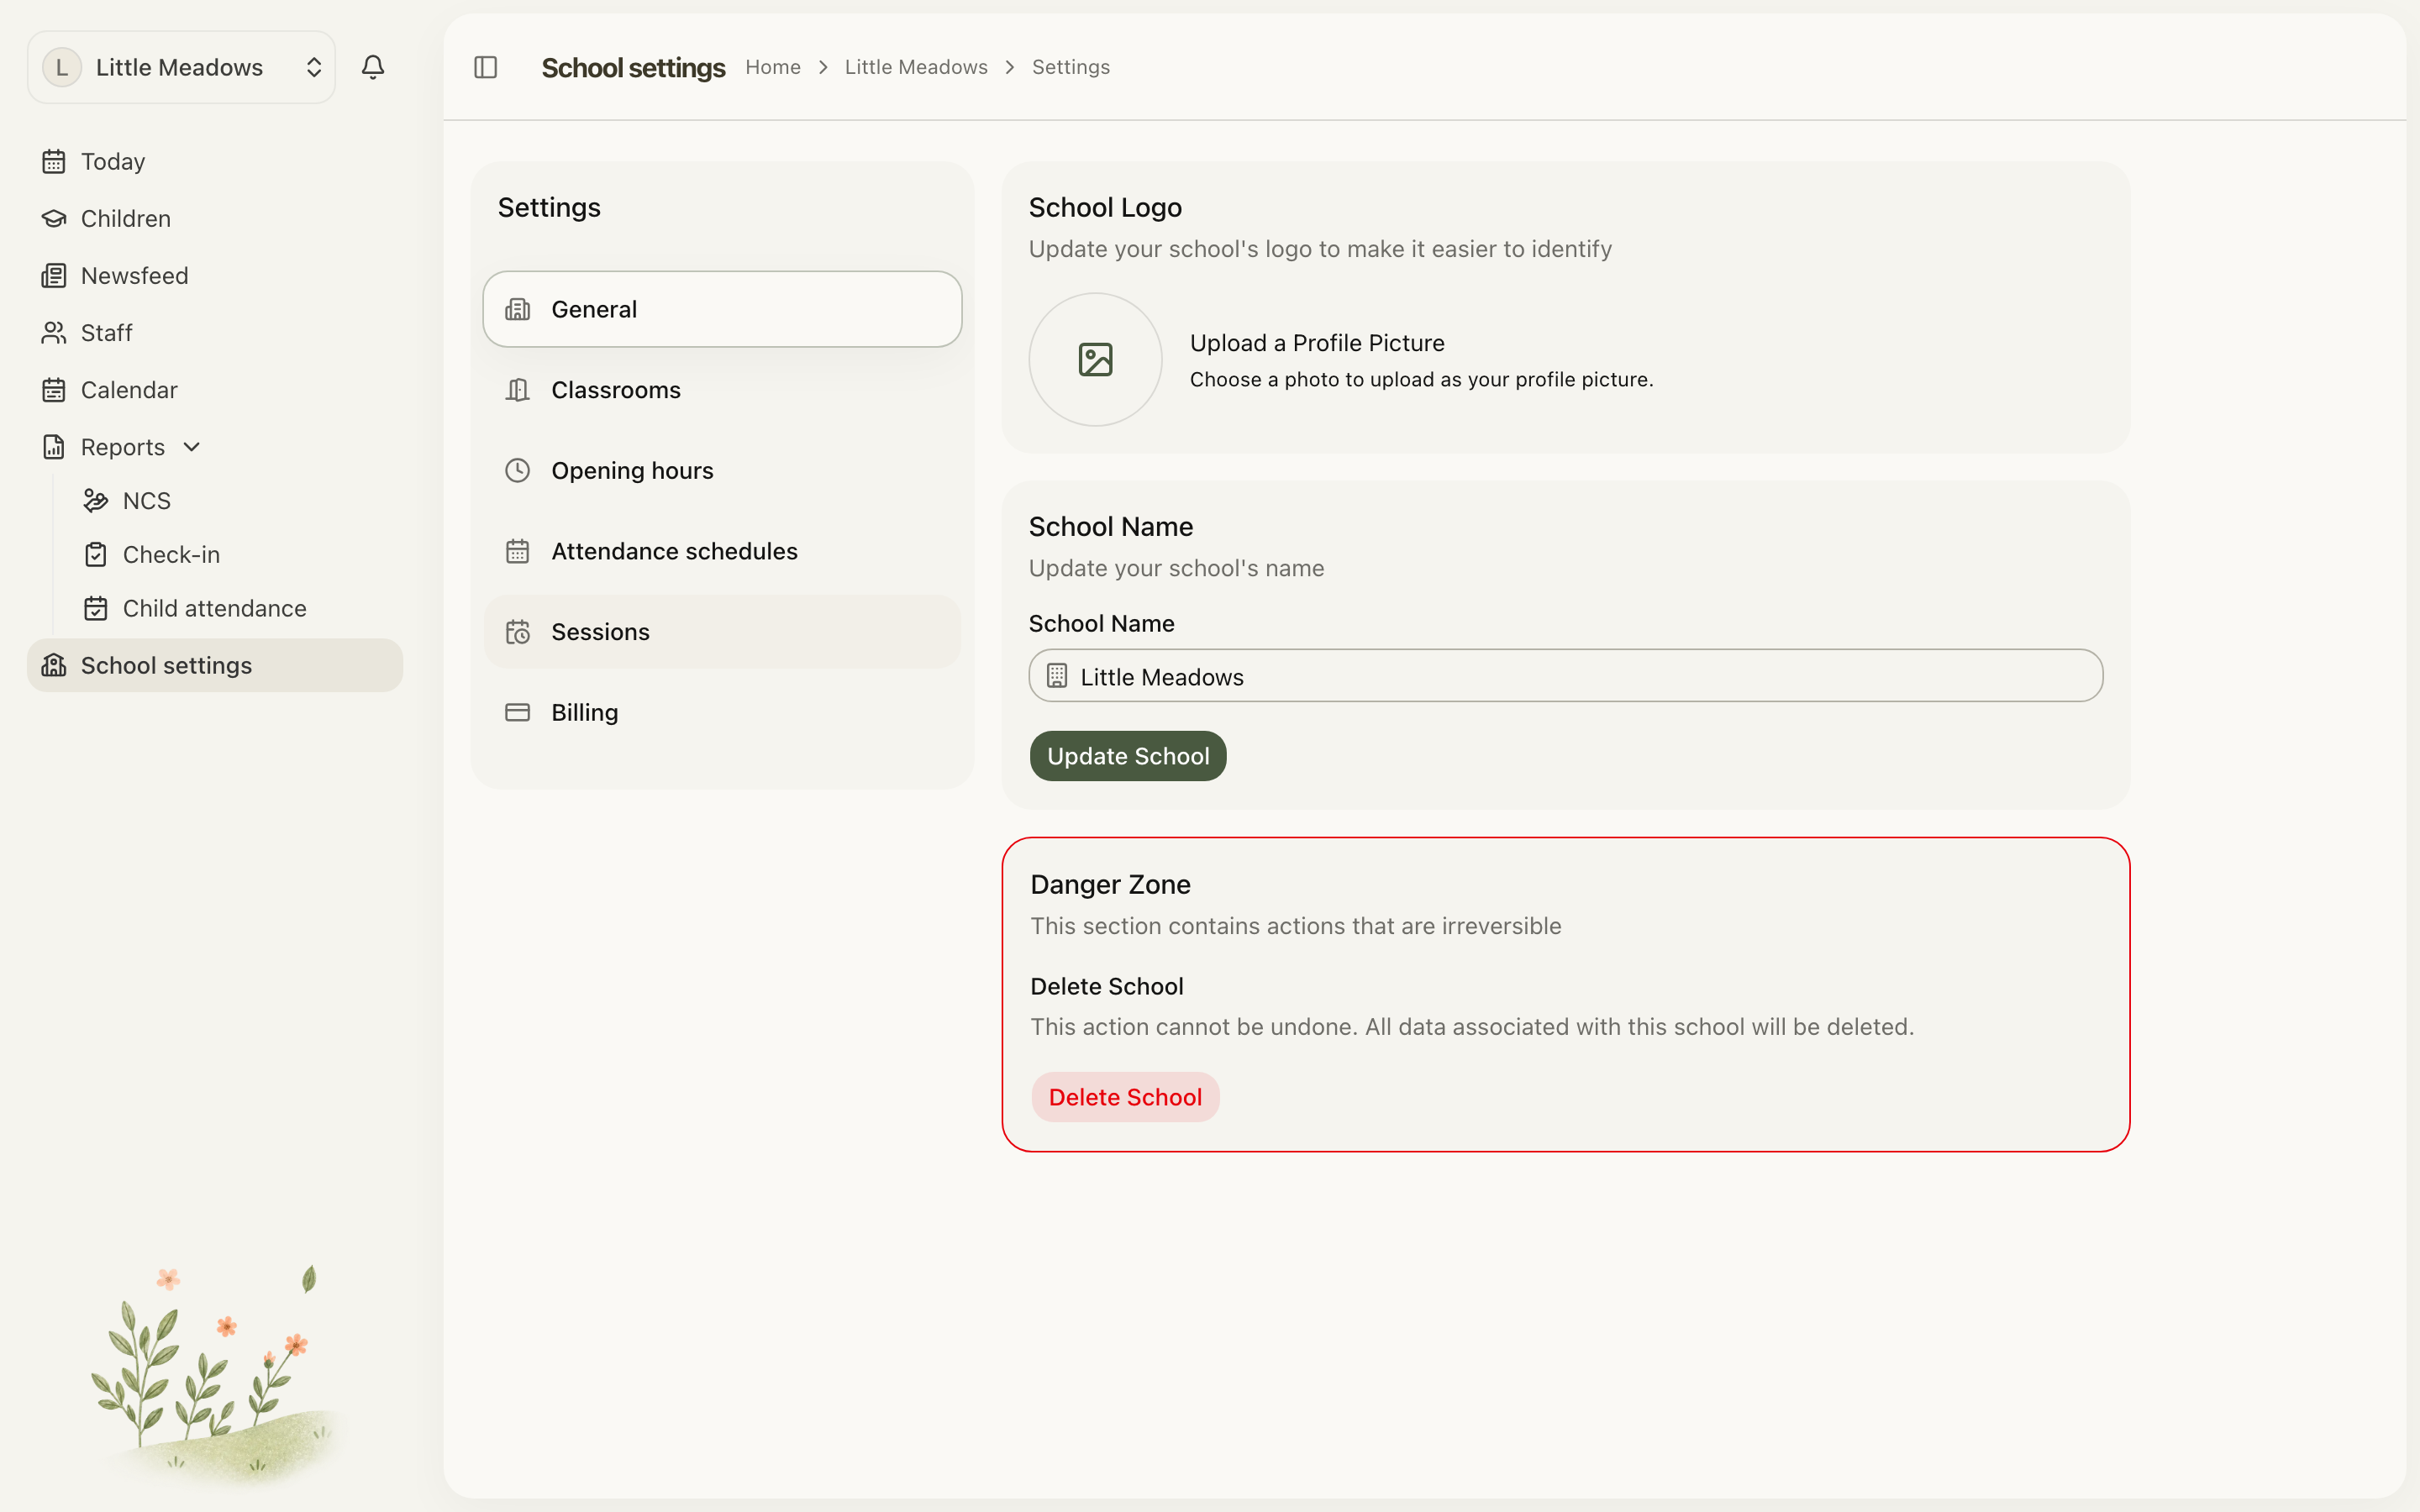Click the Home breadcrumb link
This screenshot has width=2420, height=1512.
click(x=773, y=67)
